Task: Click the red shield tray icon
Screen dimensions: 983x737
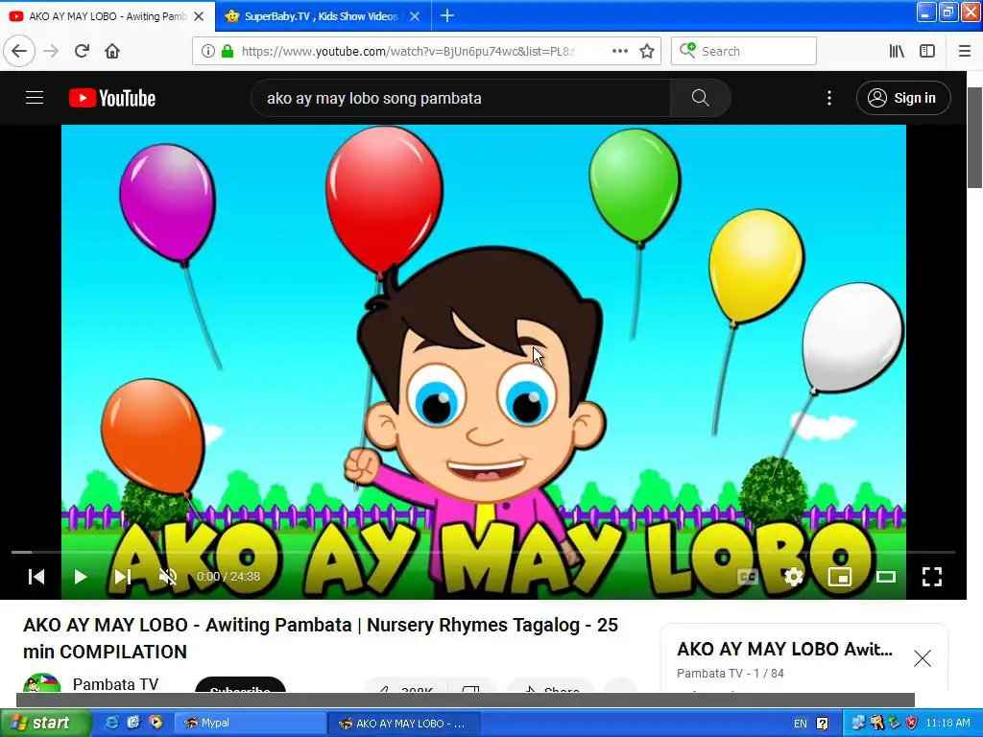Action: pos(912,723)
